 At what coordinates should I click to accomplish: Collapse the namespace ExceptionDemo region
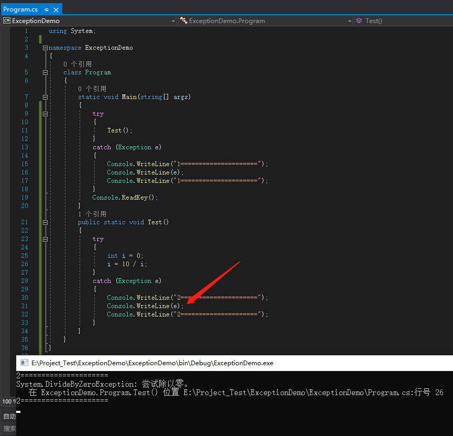pyautogui.click(x=45, y=47)
